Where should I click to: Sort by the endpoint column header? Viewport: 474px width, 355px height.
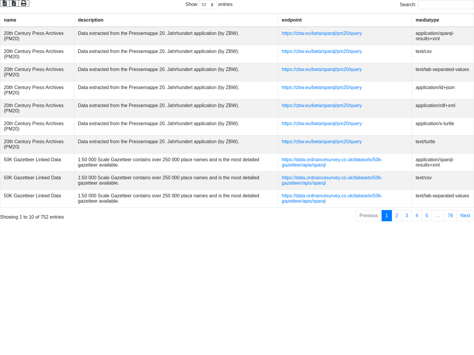(292, 20)
